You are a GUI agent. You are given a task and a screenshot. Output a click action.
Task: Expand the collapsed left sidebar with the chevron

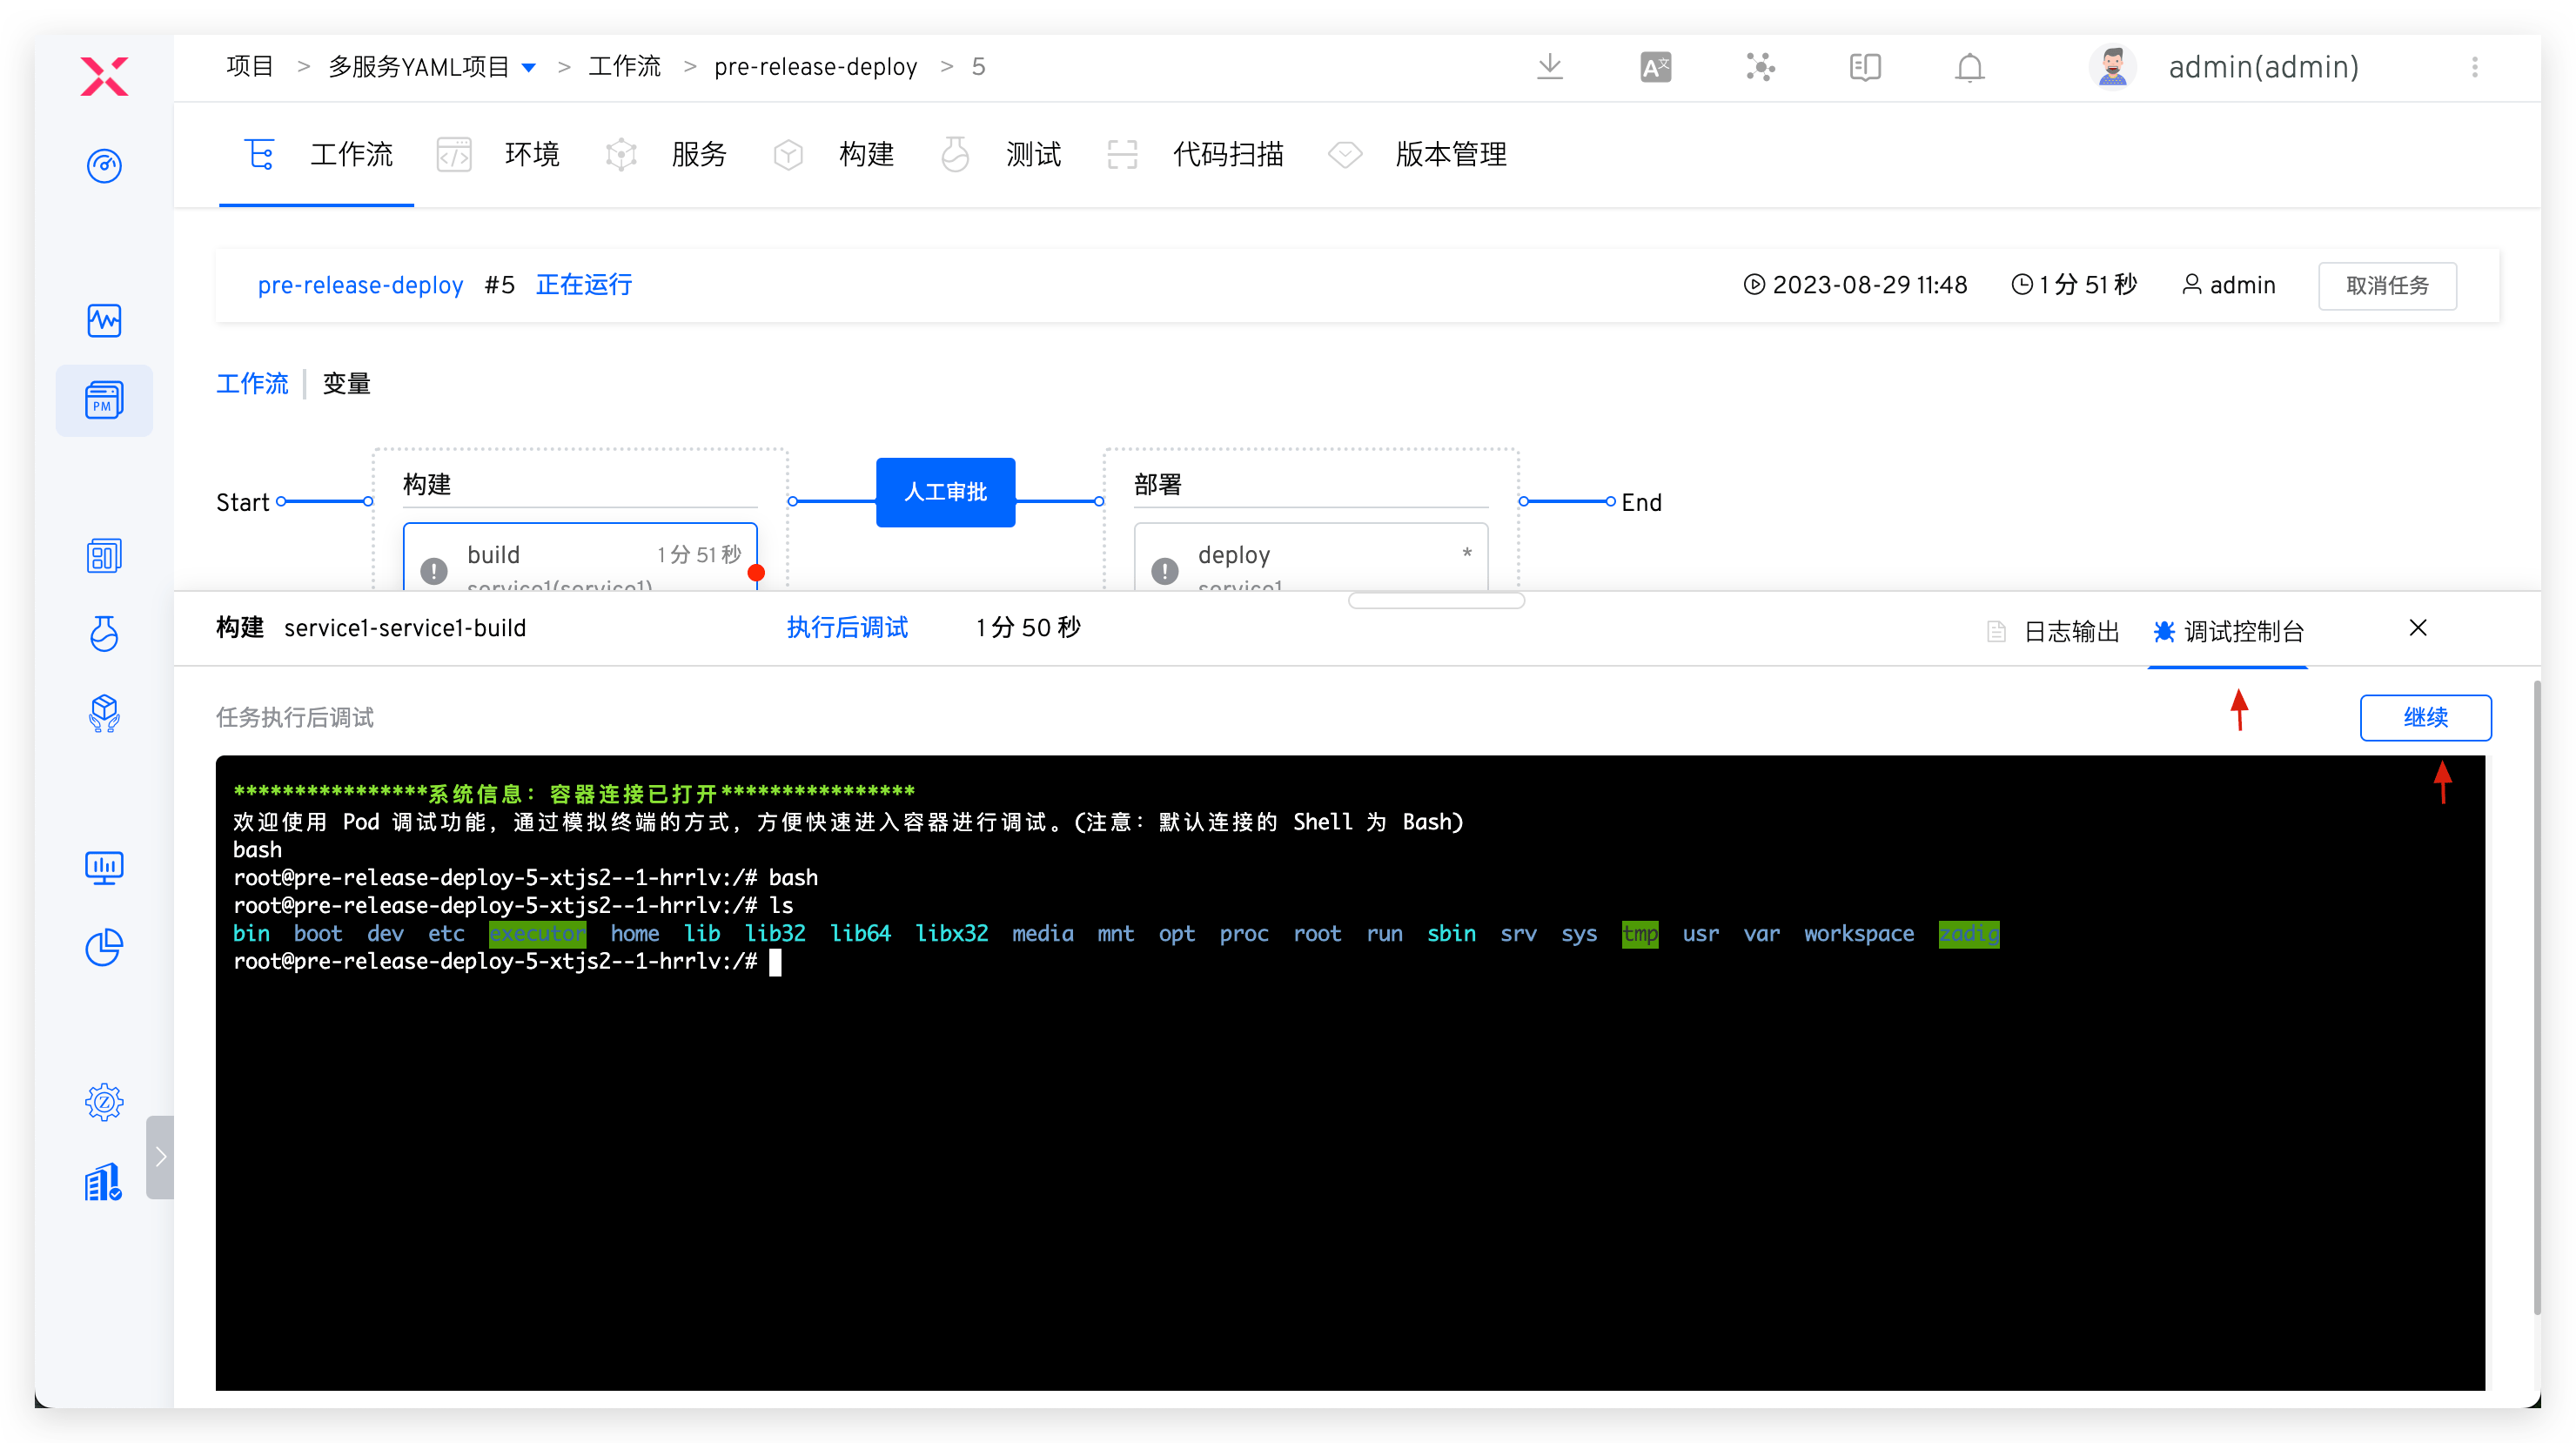pyautogui.click(x=161, y=1157)
